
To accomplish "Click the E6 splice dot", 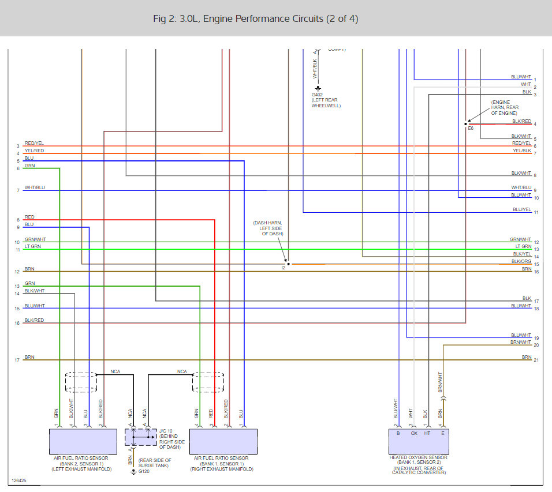I will tap(466, 124).
